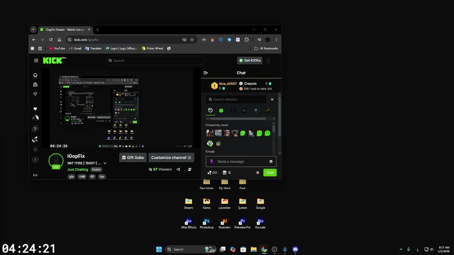The image size is (454, 255).
Task: Open the chat shop icon with 0
Action: pos(227,173)
